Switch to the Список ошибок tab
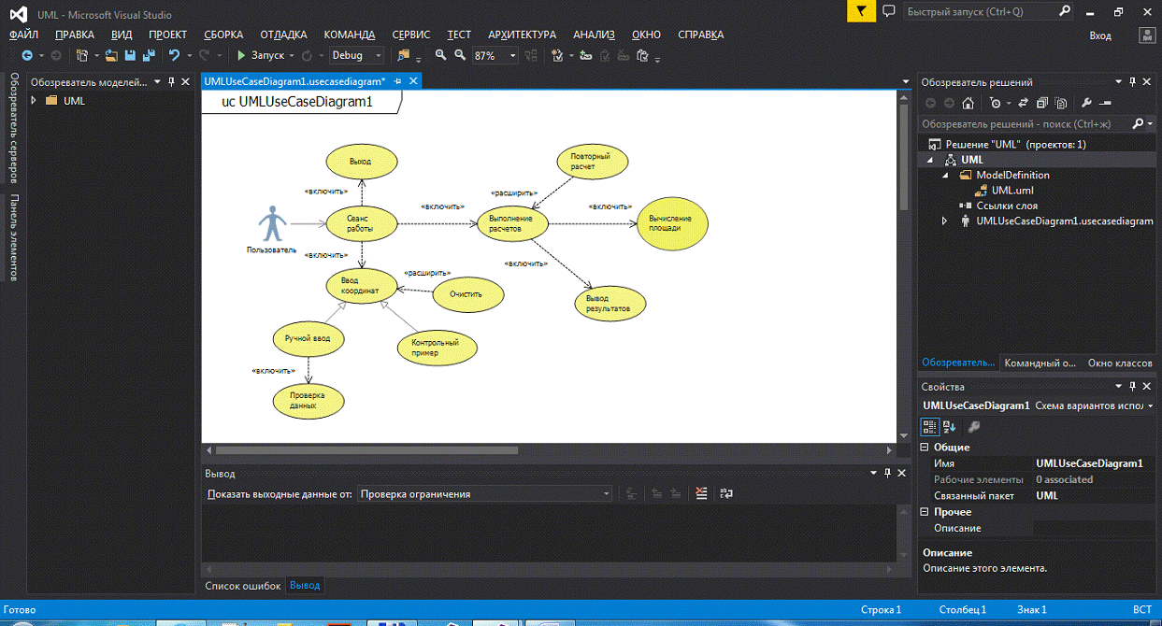The image size is (1162, 626). (x=243, y=586)
